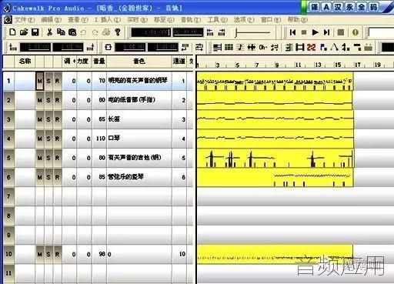
Task: Toggle the loop icon in the second toolbar
Action: pos(109,47)
